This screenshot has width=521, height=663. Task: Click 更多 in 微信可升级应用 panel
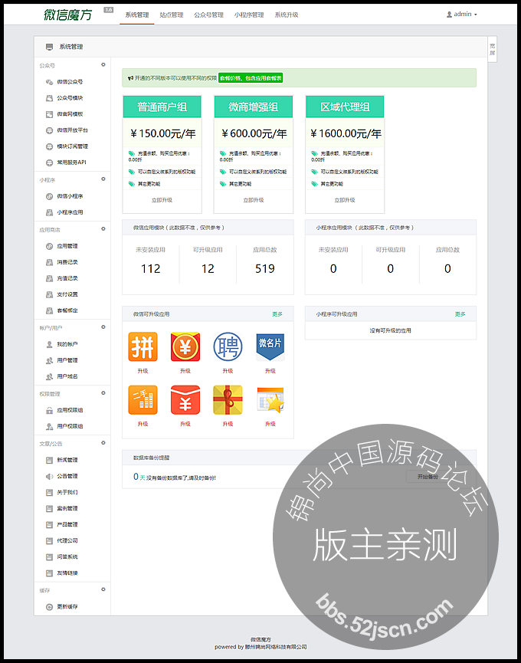pos(277,314)
